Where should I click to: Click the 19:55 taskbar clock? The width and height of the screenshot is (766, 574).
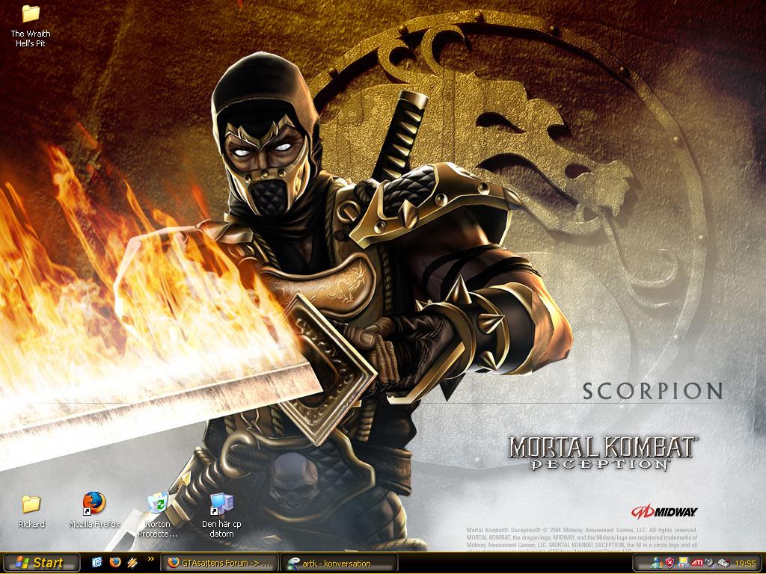[x=746, y=564]
